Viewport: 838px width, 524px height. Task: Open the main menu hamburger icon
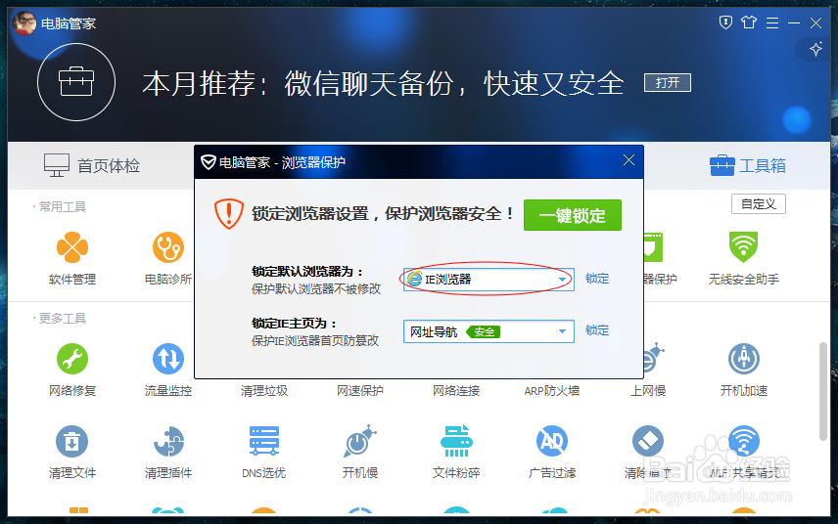pyautogui.click(x=772, y=22)
